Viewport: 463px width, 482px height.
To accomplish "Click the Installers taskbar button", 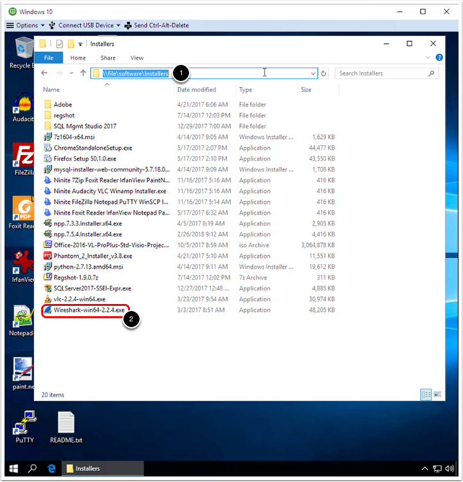I will [103, 469].
